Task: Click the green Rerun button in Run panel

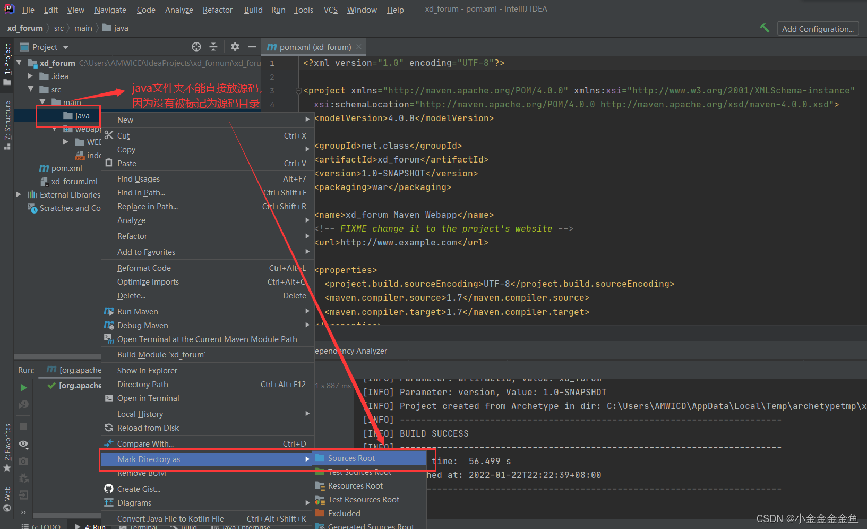Action: pos(23,388)
